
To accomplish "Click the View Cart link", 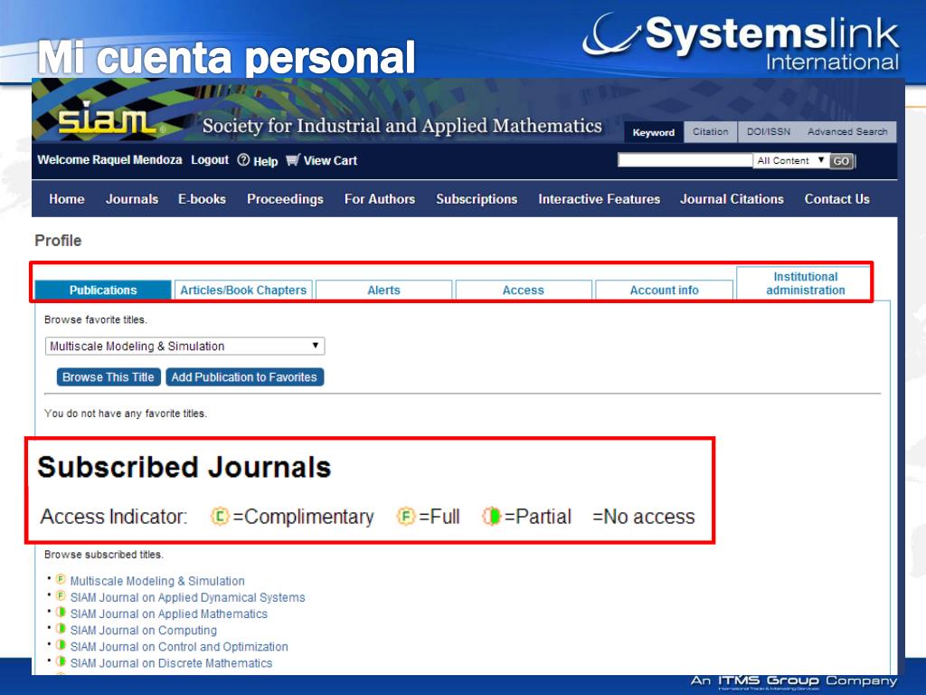I will (330, 161).
